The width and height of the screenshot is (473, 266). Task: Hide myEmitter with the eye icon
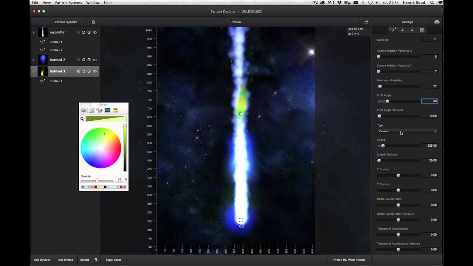pyautogui.click(x=95, y=33)
